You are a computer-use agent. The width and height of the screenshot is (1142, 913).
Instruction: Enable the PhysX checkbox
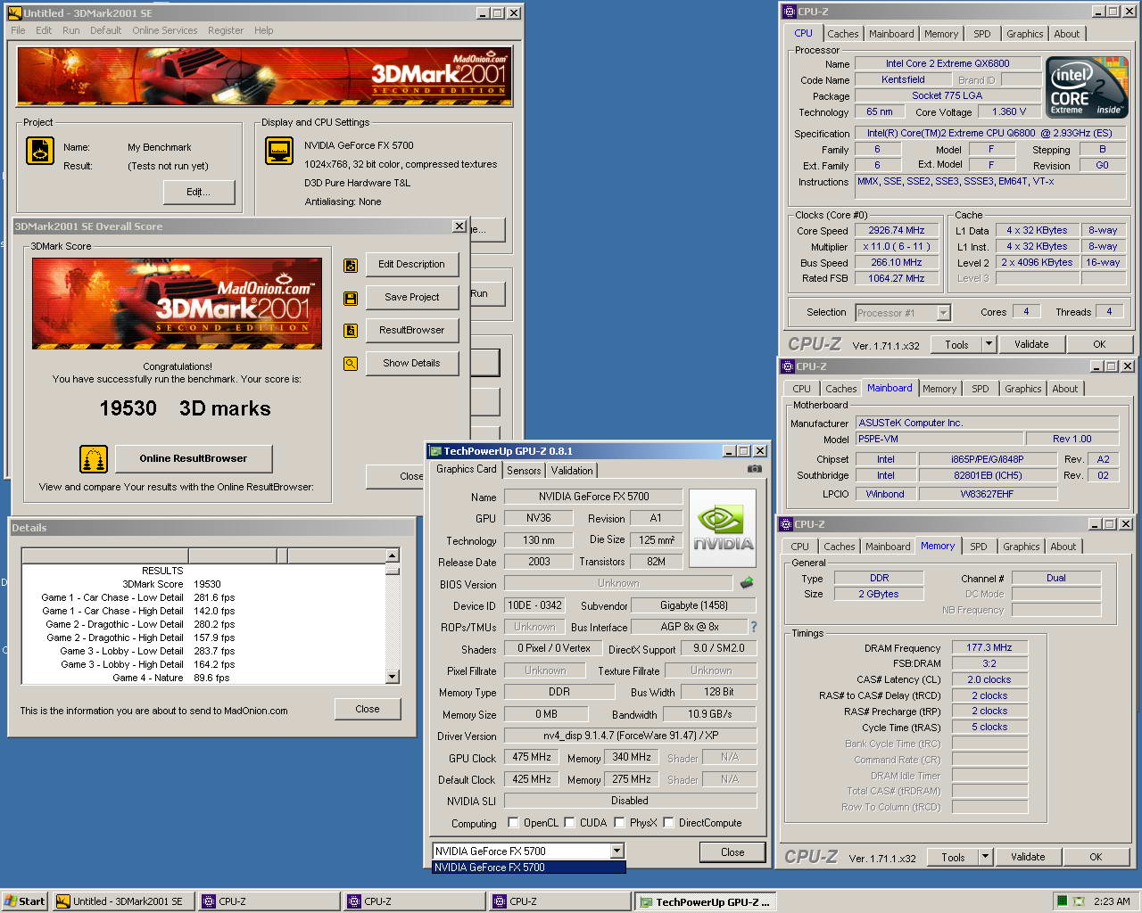[x=619, y=823]
